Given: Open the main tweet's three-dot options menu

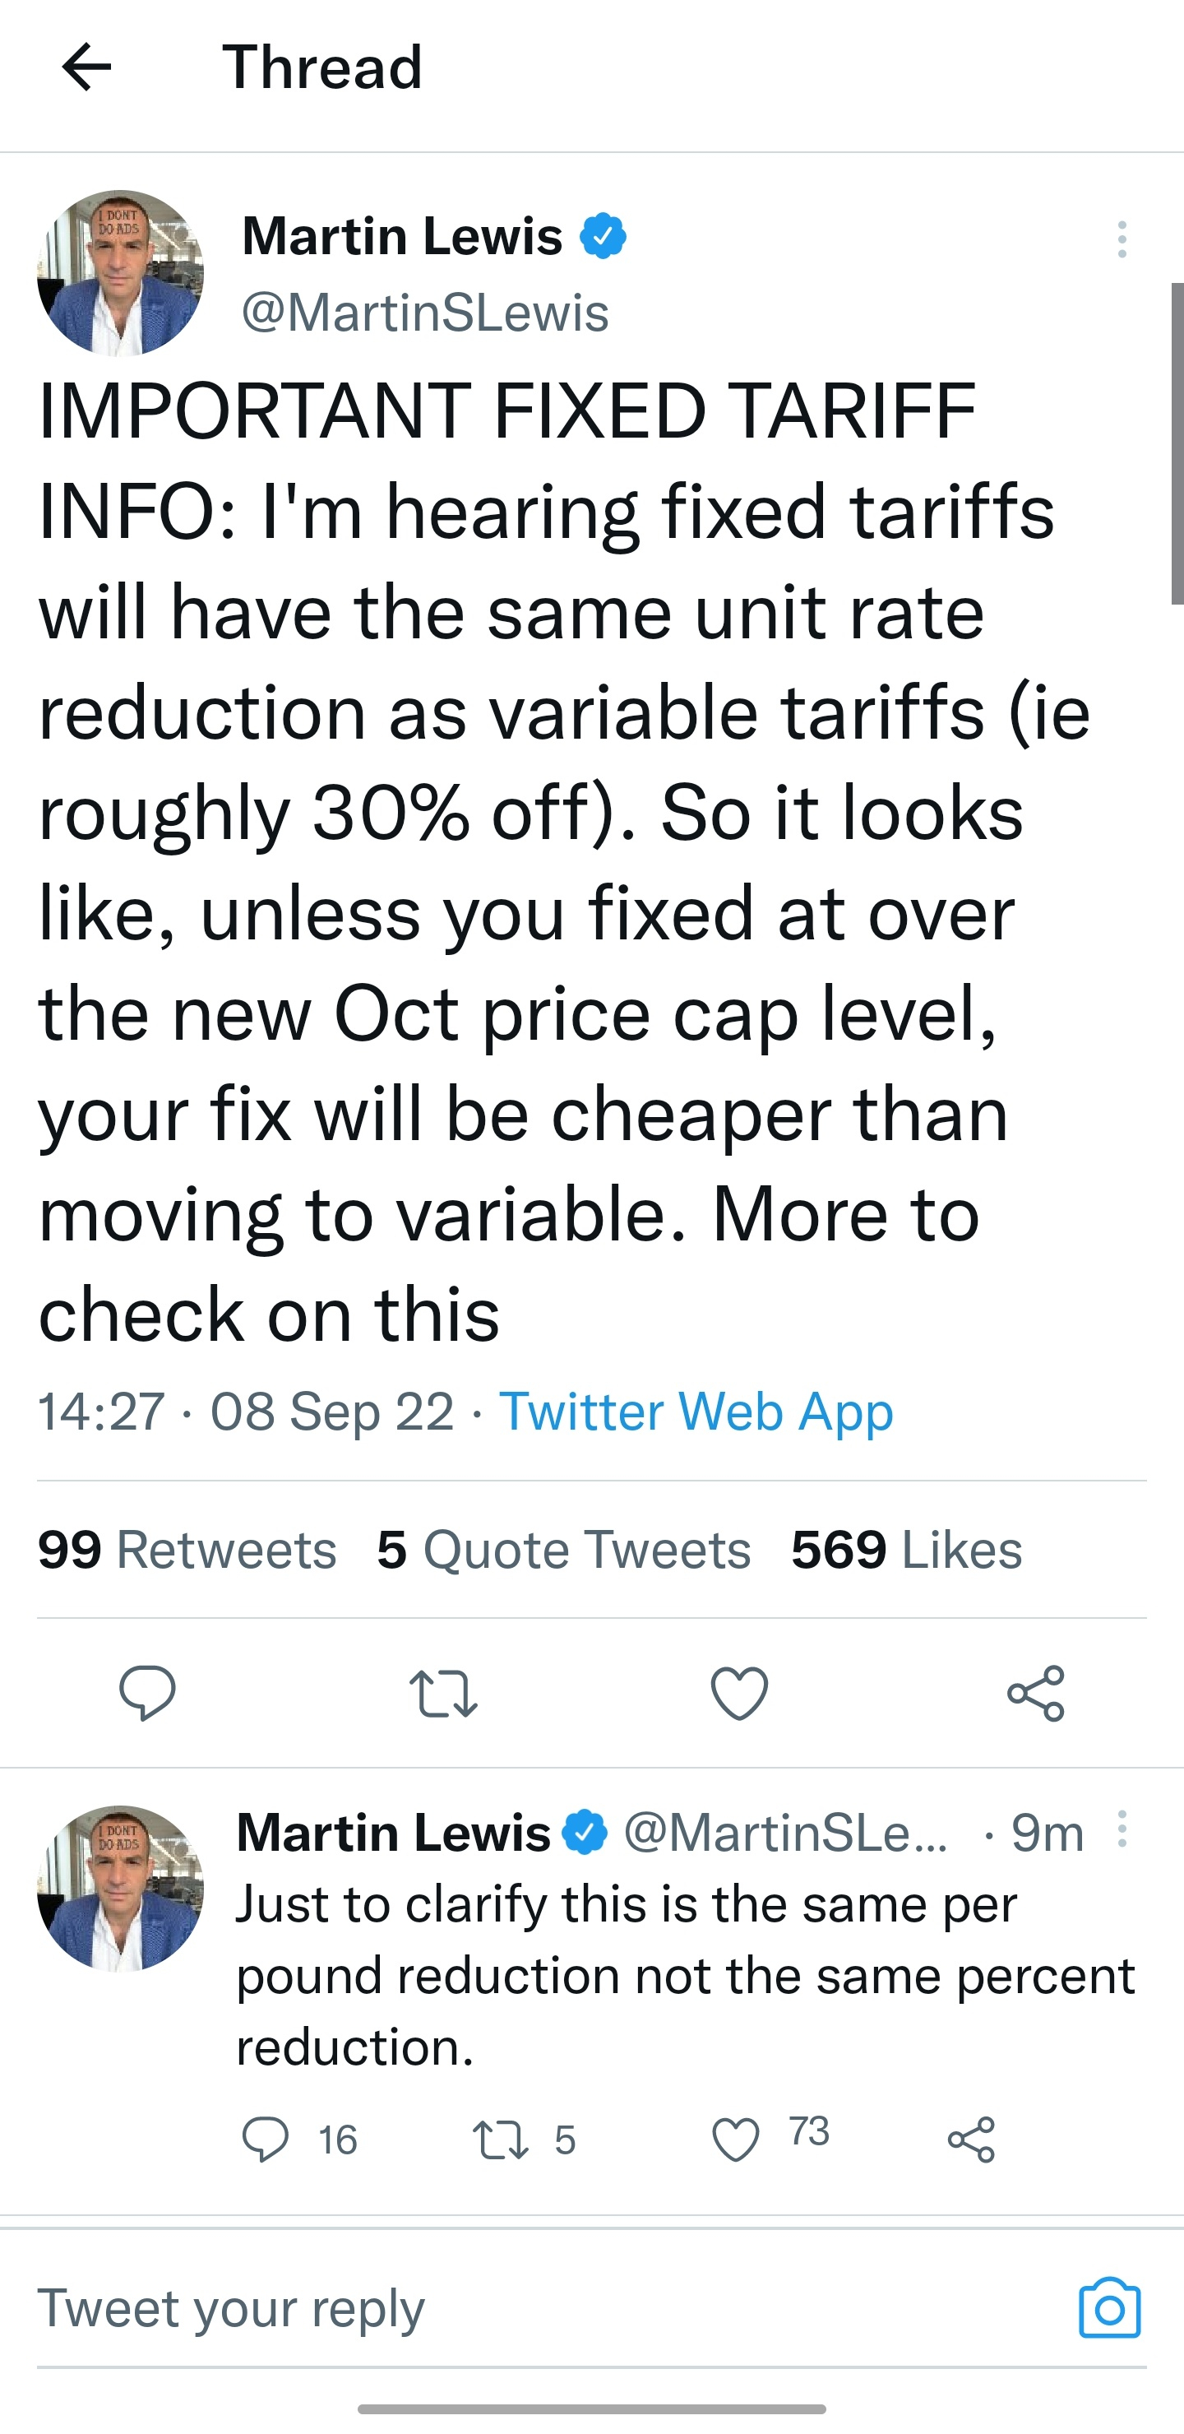Looking at the screenshot, I should (1122, 240).
